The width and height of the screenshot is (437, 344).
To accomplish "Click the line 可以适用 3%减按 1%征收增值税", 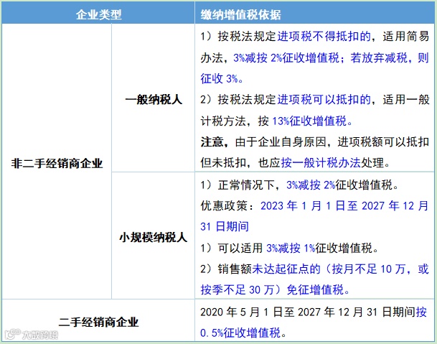I will point(295,248).
